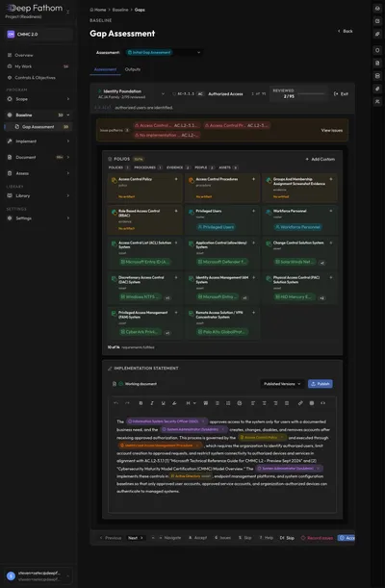Expand the Implement section in the sidebar
Screen dimensions: 385x588
click(38, 141)
